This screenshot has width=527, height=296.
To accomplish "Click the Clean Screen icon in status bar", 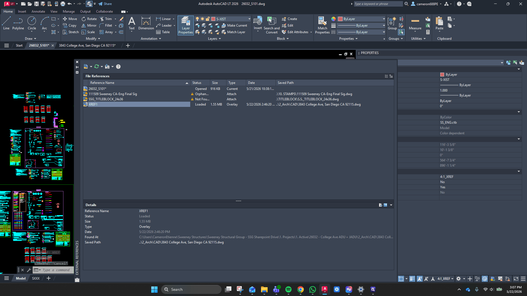I will pyautogui.click(x=516, y=279).
